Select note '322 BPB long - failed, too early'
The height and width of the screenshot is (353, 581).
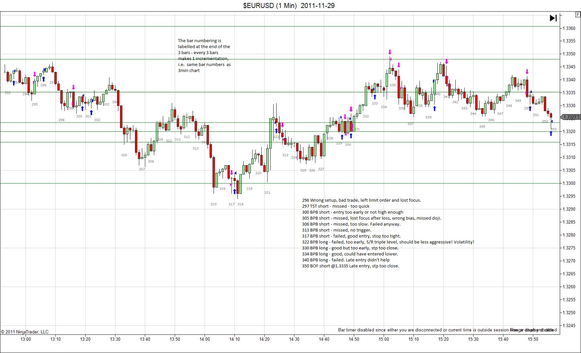coord(388,242)
